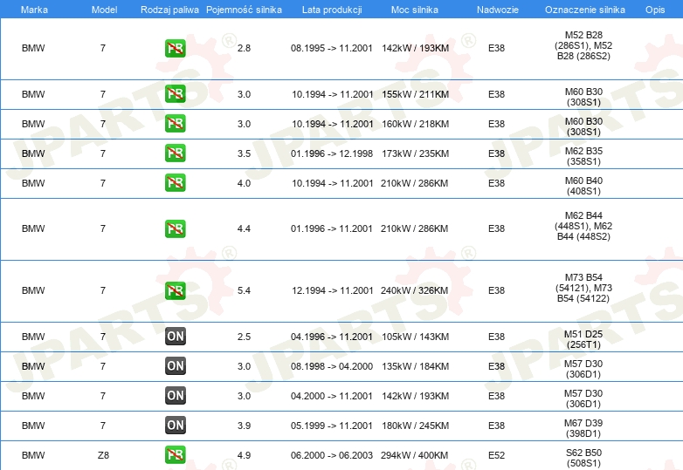
Task: Click the petrol icon in the 5.4 row
Action: coord(175,290)
